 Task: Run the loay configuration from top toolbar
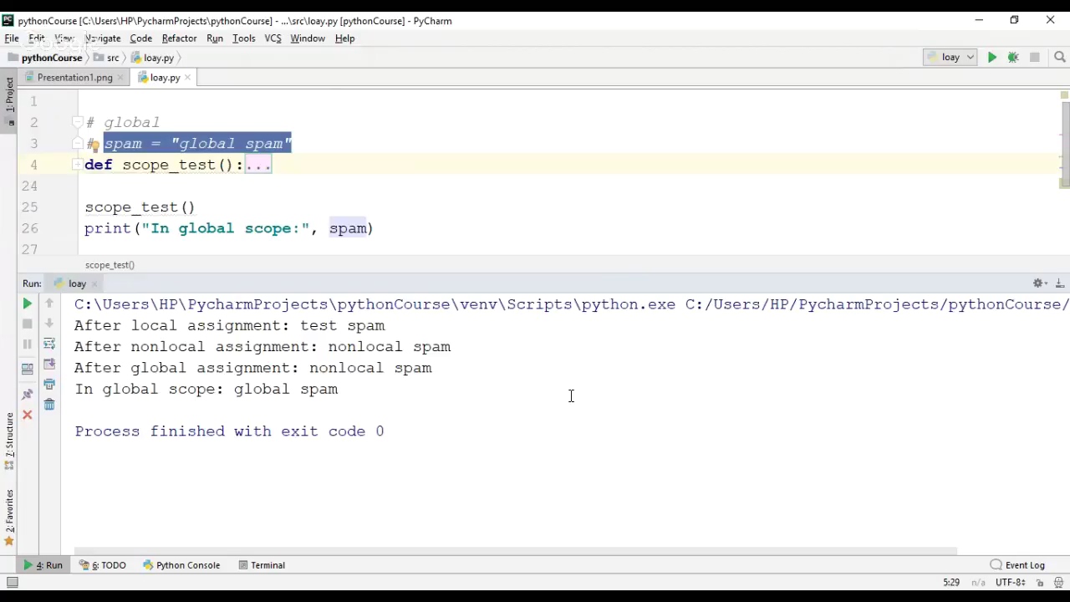pyautogui.click(x=992, y=58)
